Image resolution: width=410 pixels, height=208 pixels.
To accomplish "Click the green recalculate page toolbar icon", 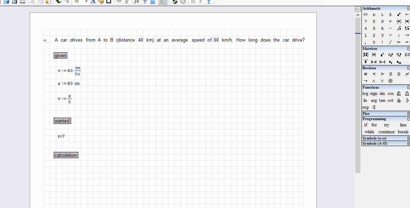I will [x=174, y=2].
